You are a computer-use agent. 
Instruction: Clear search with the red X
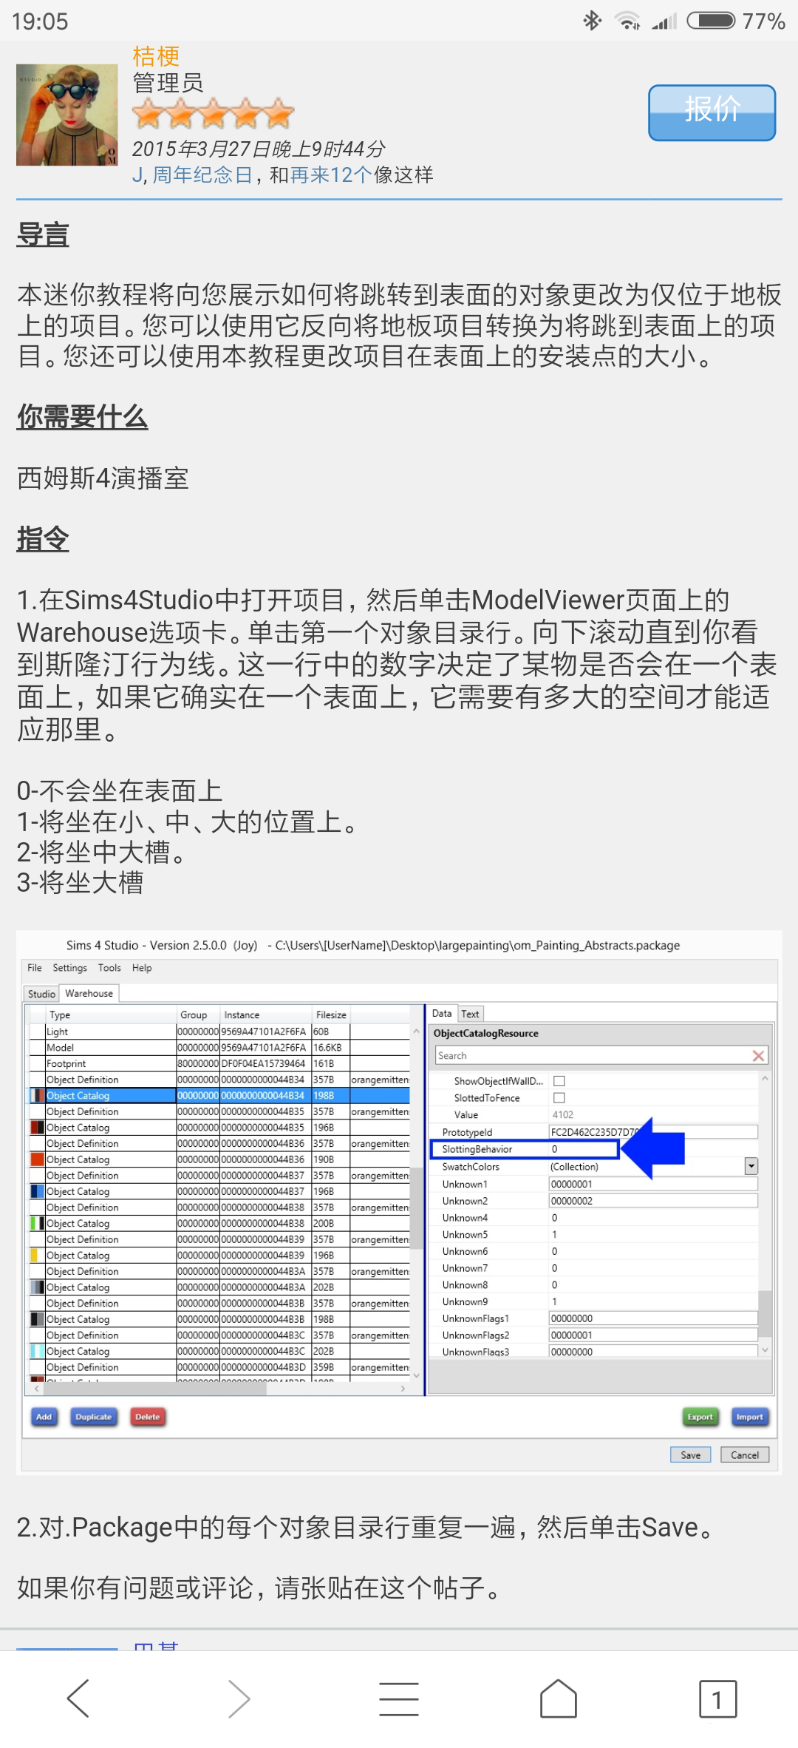coord(758,1056)
